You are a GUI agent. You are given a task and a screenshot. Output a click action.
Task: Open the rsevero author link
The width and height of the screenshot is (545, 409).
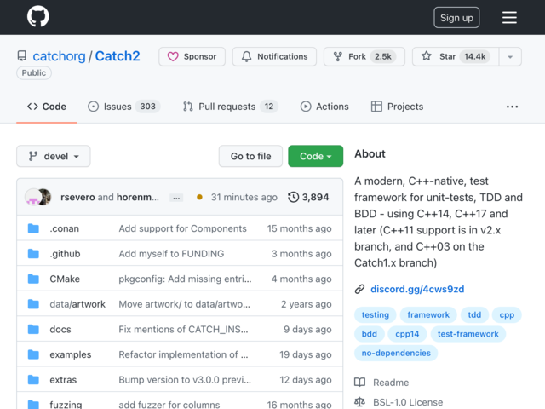(x=77, y=197)
